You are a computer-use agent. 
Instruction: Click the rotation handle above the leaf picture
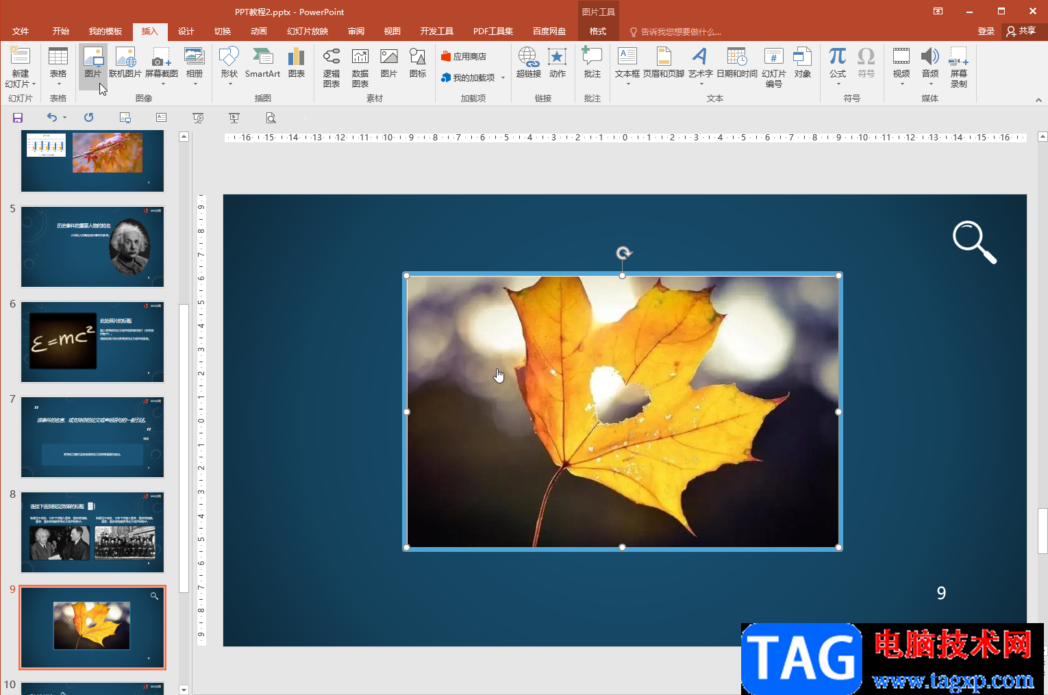(623, 253)
